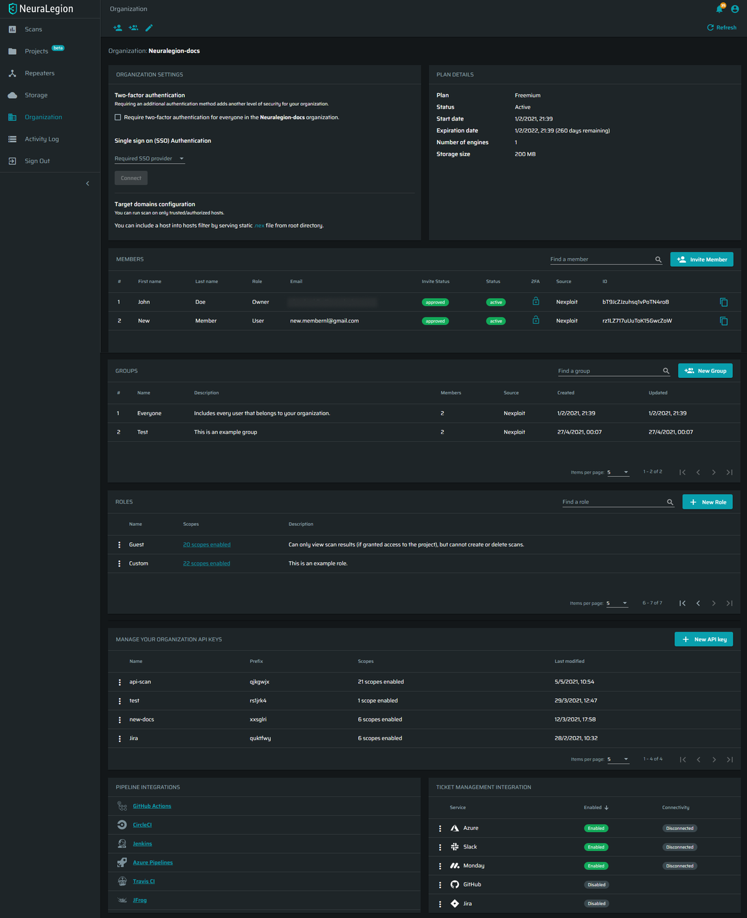Screen dimensions: 747x918
Task: Expand the Required SSO provider dropdown
Action: [x=150, y=159]
